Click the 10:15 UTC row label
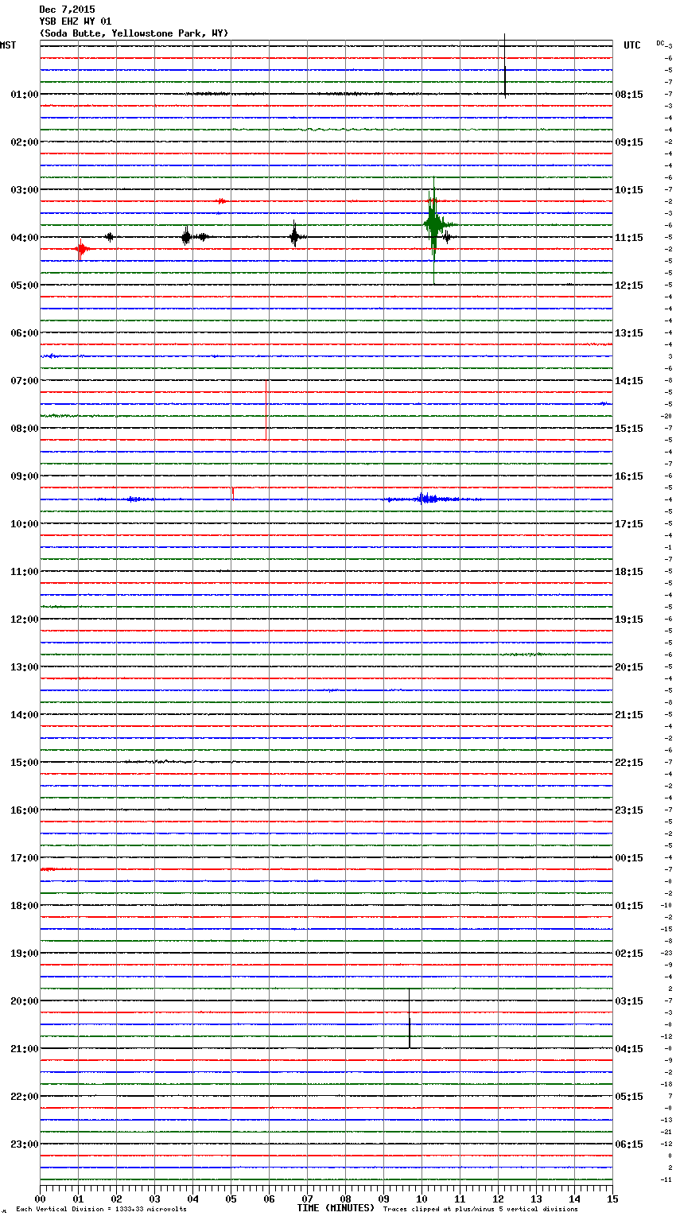 coord(629,190)
